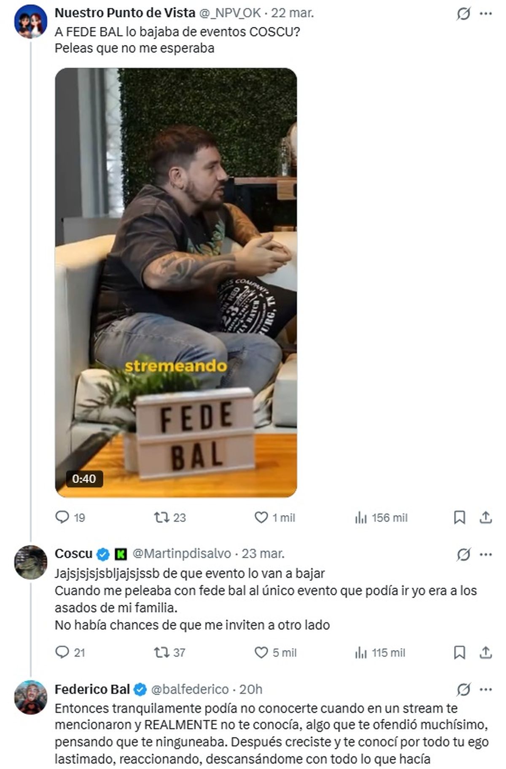
Task: View analytics showing 156 mil views
Action: 381,518
